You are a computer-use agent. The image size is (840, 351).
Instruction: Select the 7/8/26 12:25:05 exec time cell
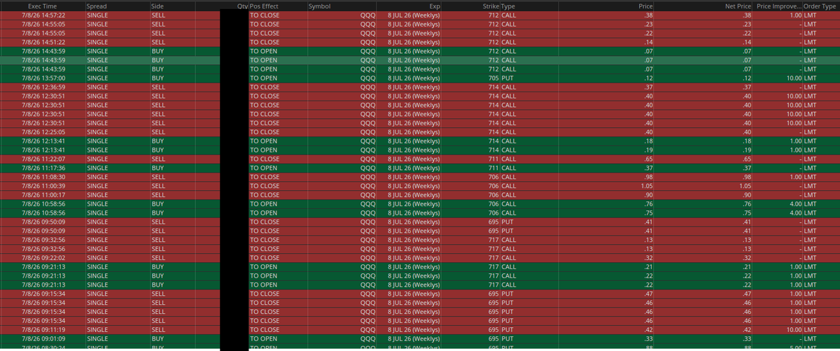tap(44, 131)
